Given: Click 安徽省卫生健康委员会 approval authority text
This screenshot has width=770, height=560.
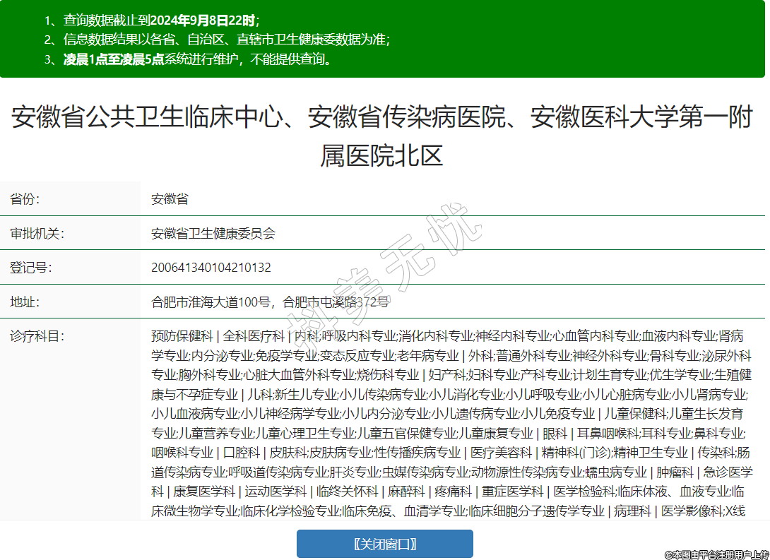Looking at the screenshot, I should point(213,234).
